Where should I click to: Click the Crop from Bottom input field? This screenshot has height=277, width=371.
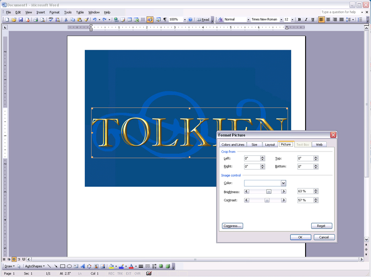[306, 166]
